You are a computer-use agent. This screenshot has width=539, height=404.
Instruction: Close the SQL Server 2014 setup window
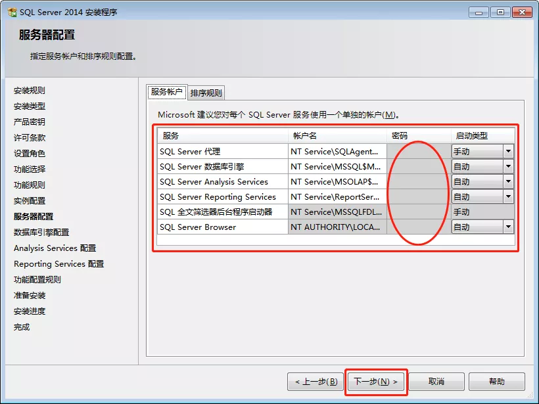522,12
